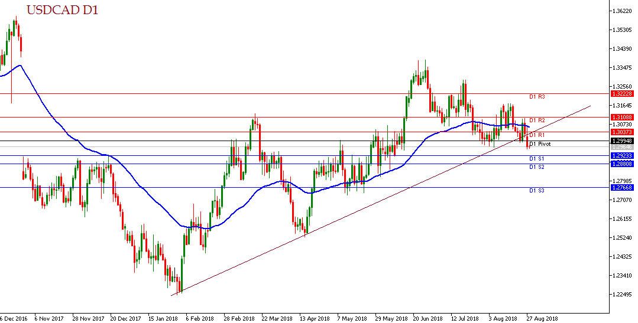Click the 1.29948 black pivot price tag
Viewport: 638px width, 323px height.
[x=622, y=141]
